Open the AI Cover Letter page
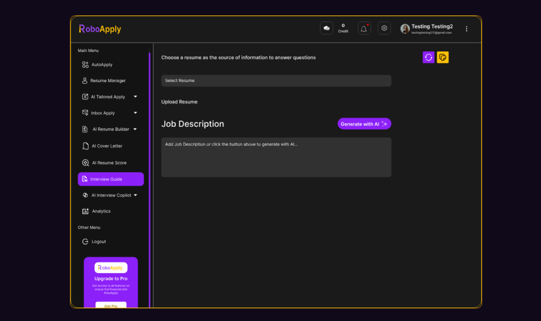The image size is (541, 321). coord(107,146)
